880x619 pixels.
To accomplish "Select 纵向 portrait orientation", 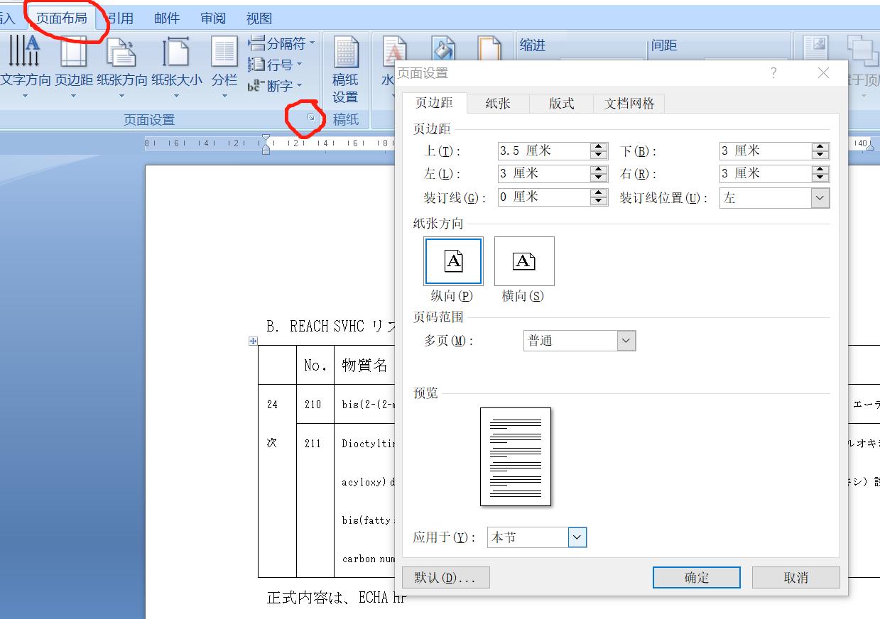I will (x=452, y=261).
